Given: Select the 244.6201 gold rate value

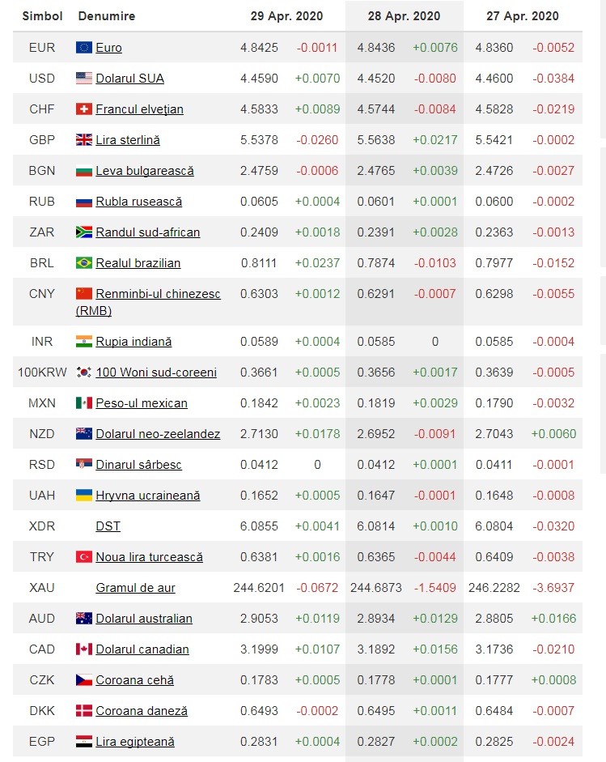Looking at the screenshot, I should [259, 588].
